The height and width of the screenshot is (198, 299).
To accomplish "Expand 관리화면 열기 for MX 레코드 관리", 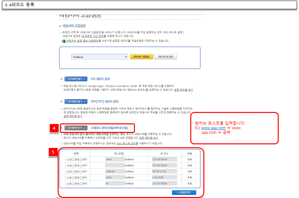I will (76, 79).
